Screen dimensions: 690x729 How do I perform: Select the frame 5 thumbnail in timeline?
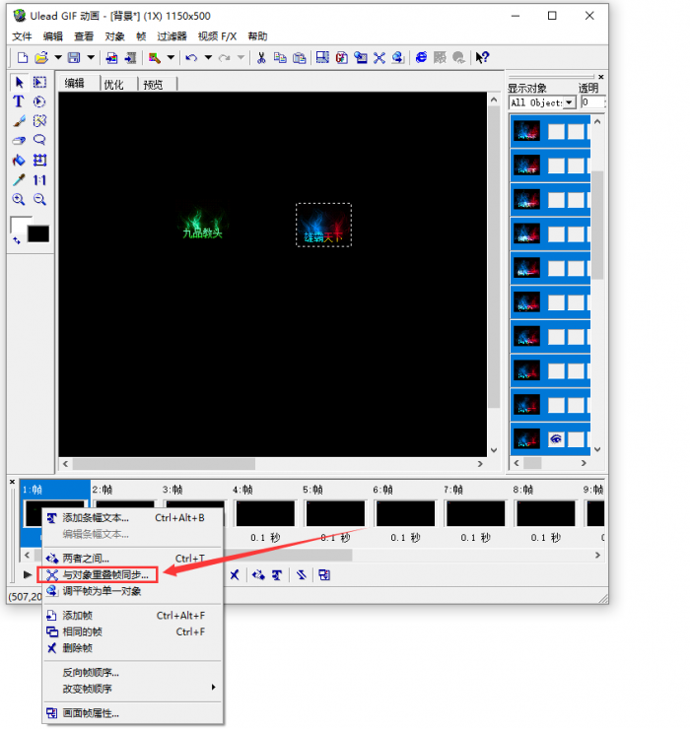pos(335,513)
